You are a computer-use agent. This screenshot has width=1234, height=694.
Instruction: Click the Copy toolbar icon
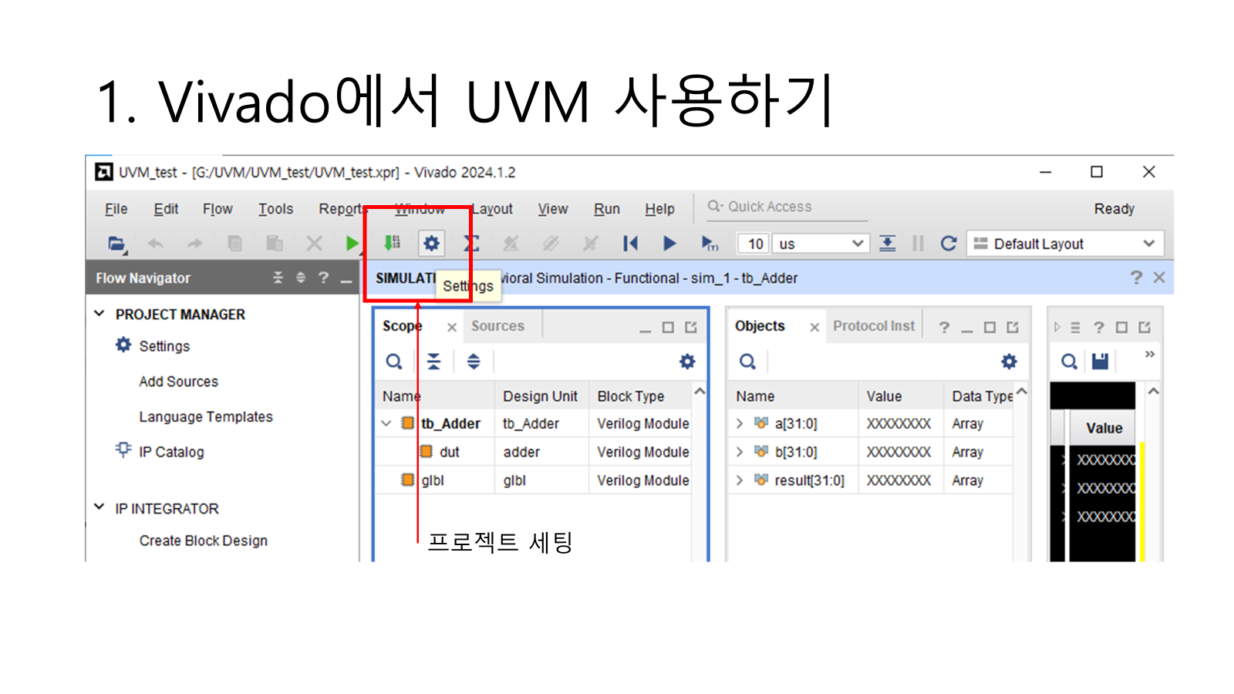coord(234,244)
